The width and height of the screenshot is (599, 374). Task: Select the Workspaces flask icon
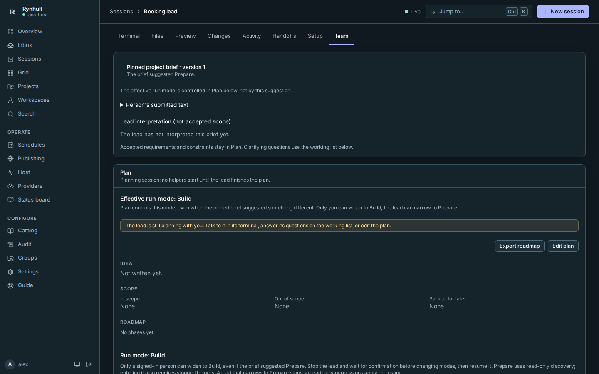tap(10, 100)
